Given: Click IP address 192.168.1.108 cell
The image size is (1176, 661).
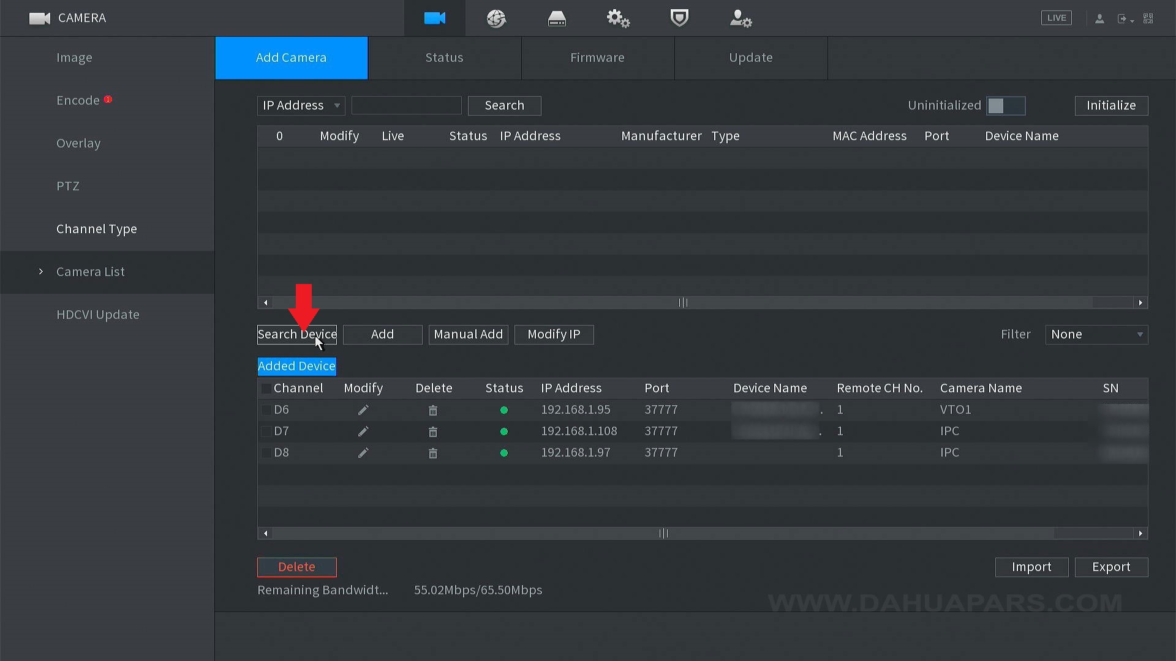Looking at the screenshot, I should coord(579,431).
